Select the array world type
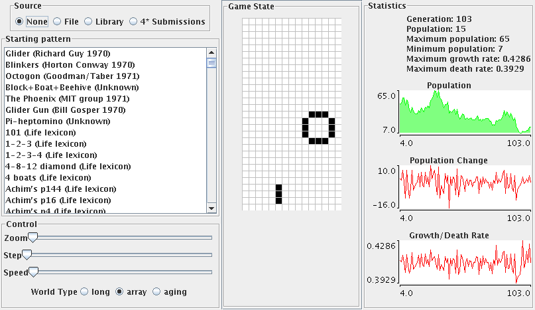This screenshot has width=535, height=310. pyautogui.click(x=119, y=291)
